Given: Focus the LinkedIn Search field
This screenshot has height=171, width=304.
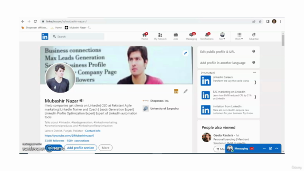Looking at the screenshot, I should [x=77, y=37].
